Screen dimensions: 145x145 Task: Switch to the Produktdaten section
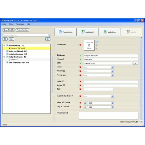(65, 32)
